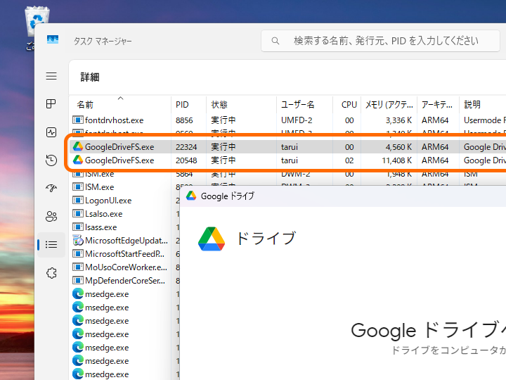Select the lsass.exe process name
Screen dimensions: 506x380
(100, 227)
